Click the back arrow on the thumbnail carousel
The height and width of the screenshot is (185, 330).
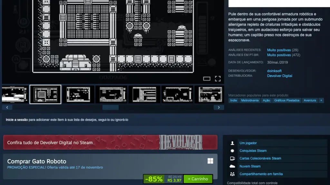coord(7,107)
